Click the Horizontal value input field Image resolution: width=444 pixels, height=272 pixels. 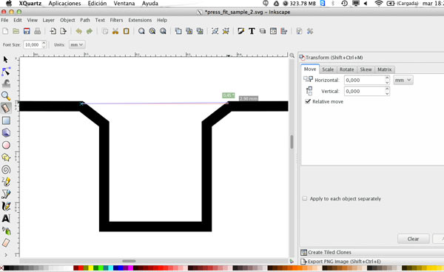point(364,80)
